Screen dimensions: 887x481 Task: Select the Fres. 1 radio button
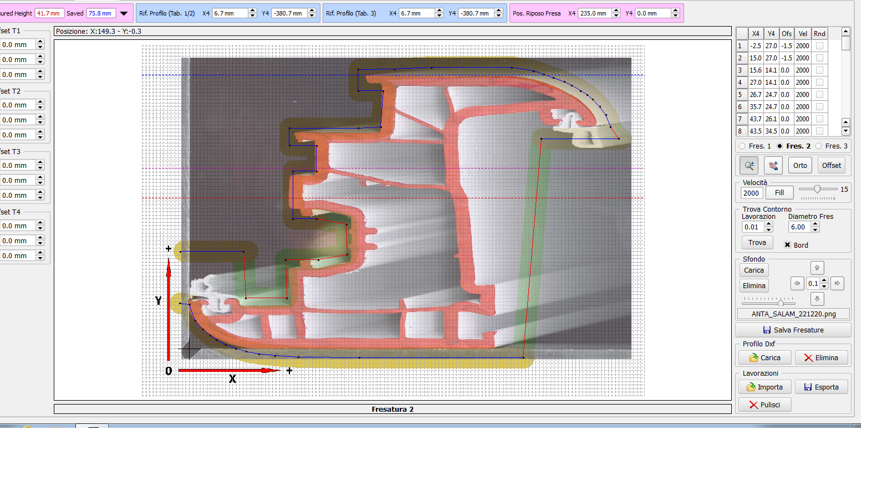(742, 146)
